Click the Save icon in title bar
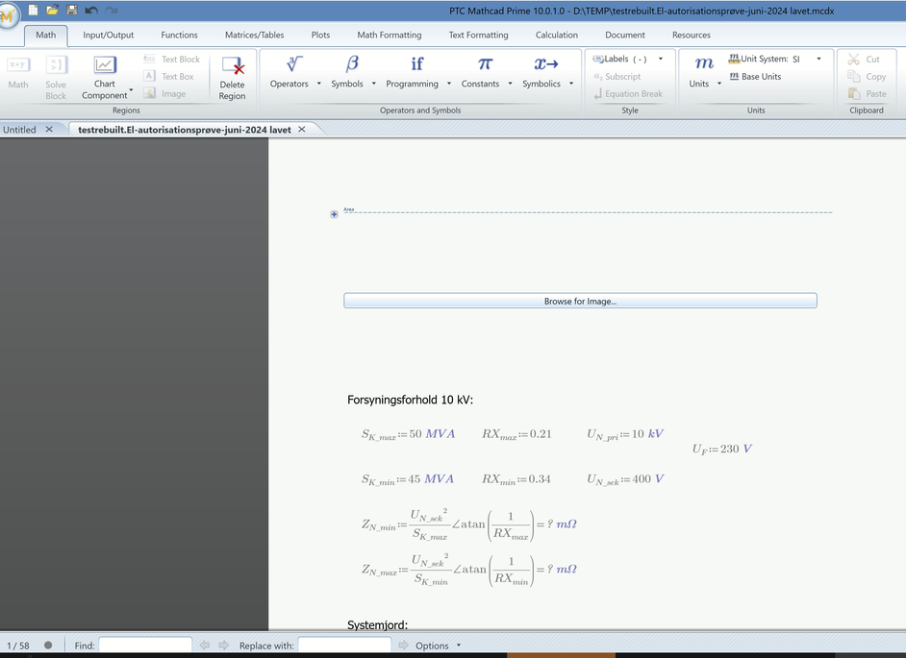906x658 pixels. (x=72, y=10)
